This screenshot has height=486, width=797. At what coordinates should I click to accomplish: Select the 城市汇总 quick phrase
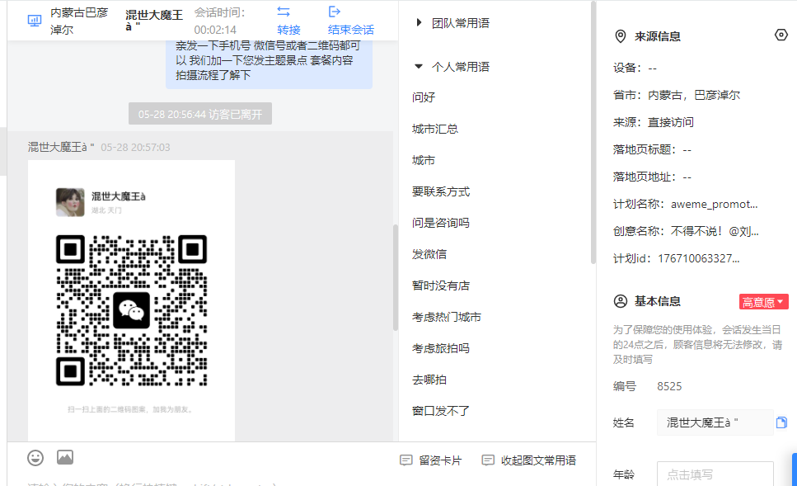[435, 129]
